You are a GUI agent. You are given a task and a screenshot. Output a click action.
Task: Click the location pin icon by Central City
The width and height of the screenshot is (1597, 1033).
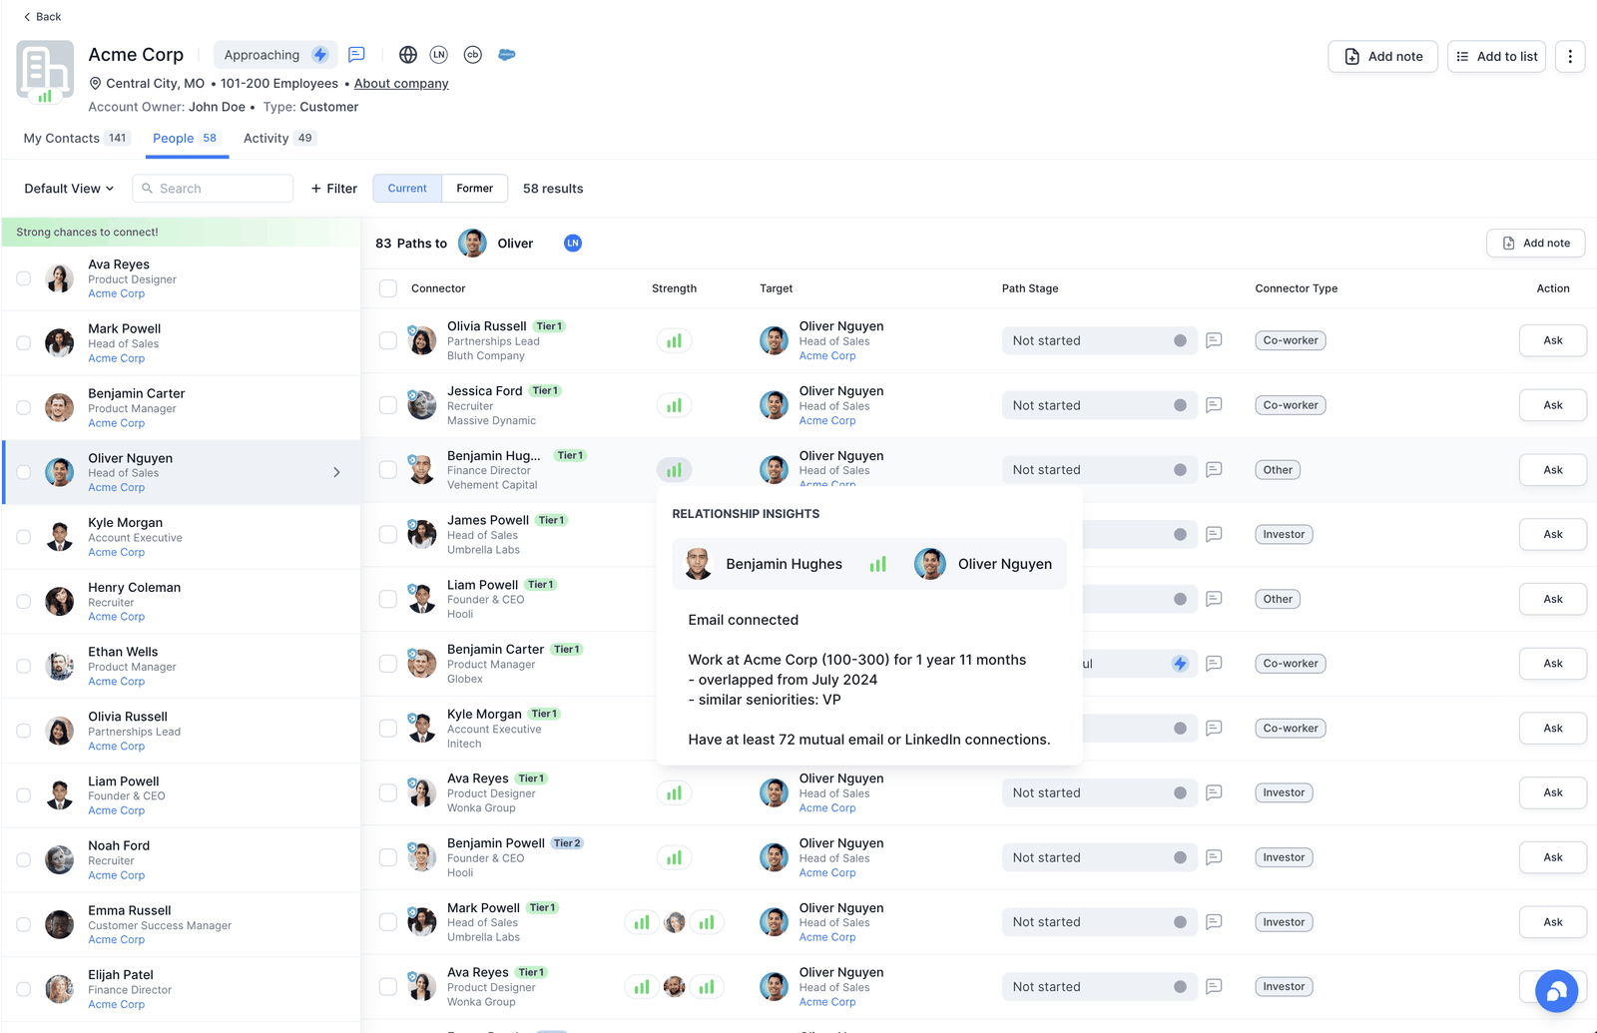pyautogui.click(x=96, y=84)
